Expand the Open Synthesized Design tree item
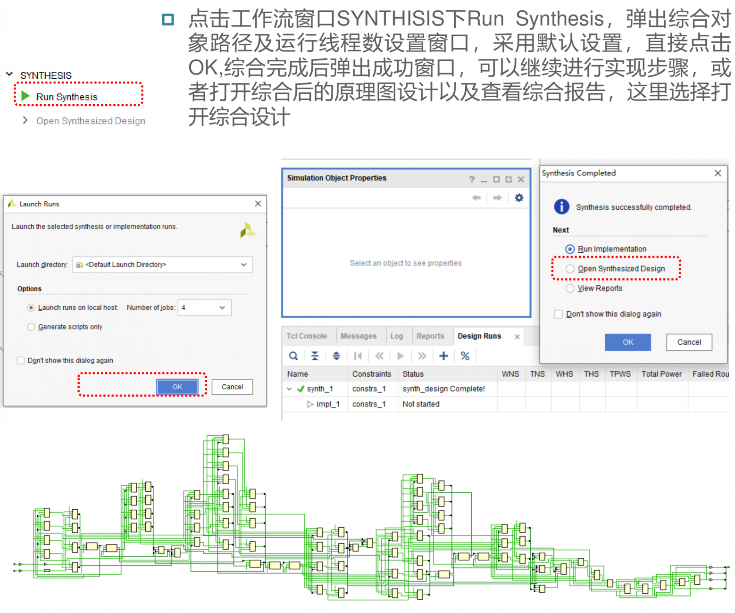Screen dimensions: 735x613 (x=25, y=121)
